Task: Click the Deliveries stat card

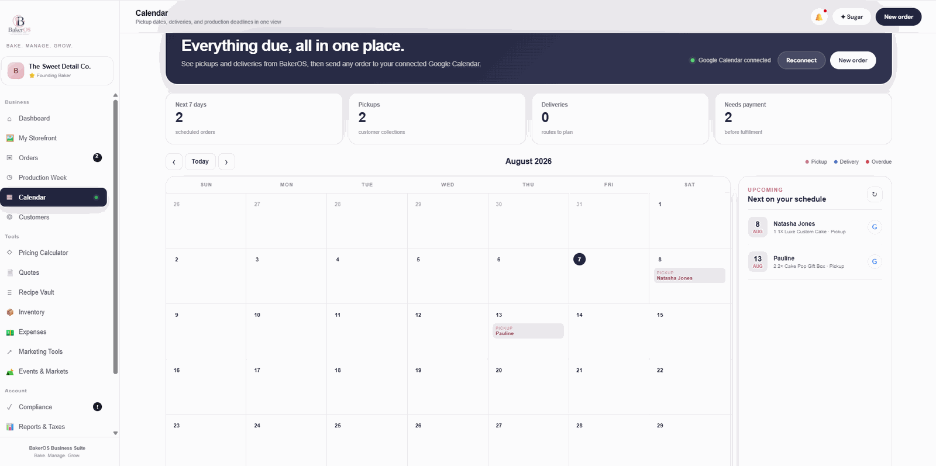Action: [620, 119]
